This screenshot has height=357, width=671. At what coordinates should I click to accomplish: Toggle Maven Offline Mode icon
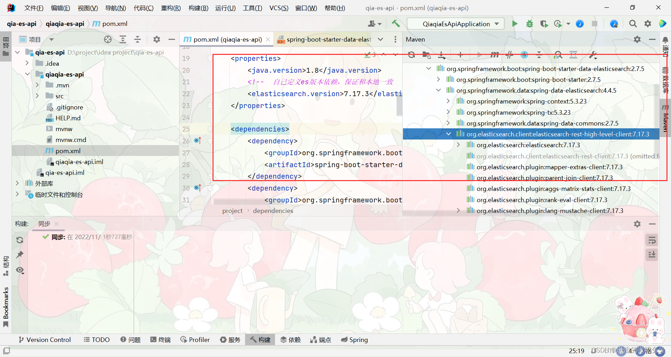[x=509, y=55]
